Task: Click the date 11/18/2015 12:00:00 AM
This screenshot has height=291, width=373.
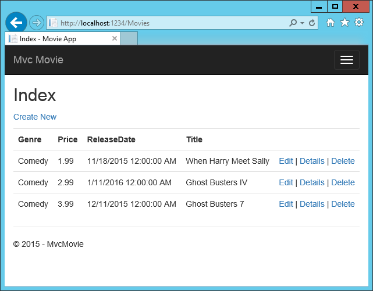Action: [132, 161]
